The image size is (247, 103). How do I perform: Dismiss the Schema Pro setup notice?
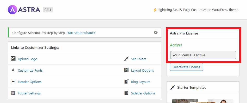point(156,32)
